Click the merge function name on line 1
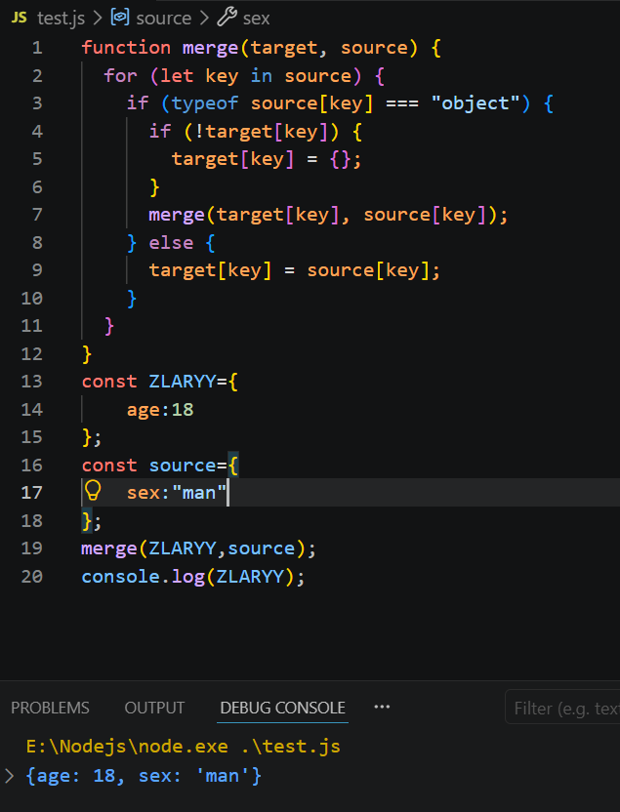Viewport: 620px width, 812px height. 210,48
